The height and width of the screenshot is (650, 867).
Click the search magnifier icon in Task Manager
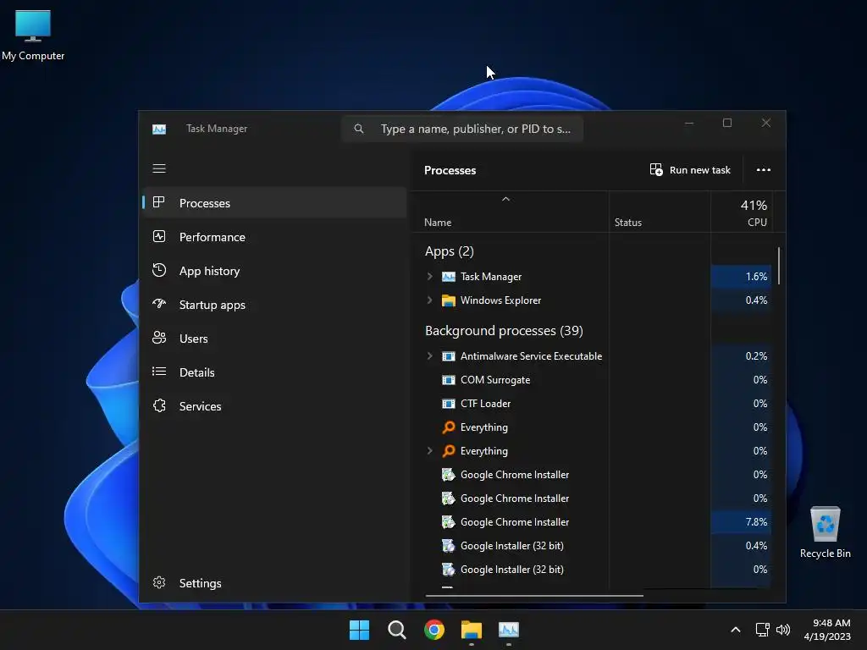click(359, 129)
